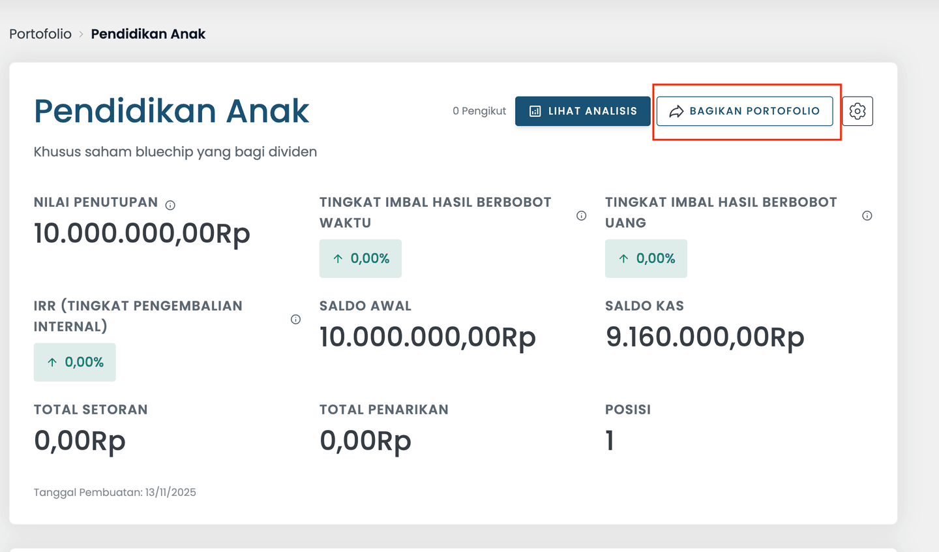Click the up arrow in the IRR badge
This screenshot has width=939, height=552.
(x=52, y=362)
